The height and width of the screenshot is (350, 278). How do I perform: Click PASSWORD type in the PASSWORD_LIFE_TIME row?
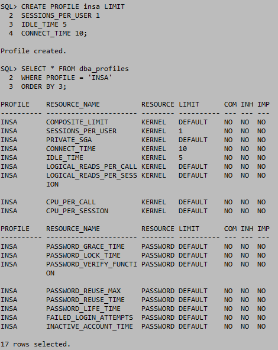[158, 309]
